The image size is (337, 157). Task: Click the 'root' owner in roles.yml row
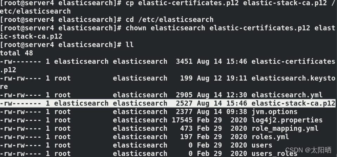point(63,137)
